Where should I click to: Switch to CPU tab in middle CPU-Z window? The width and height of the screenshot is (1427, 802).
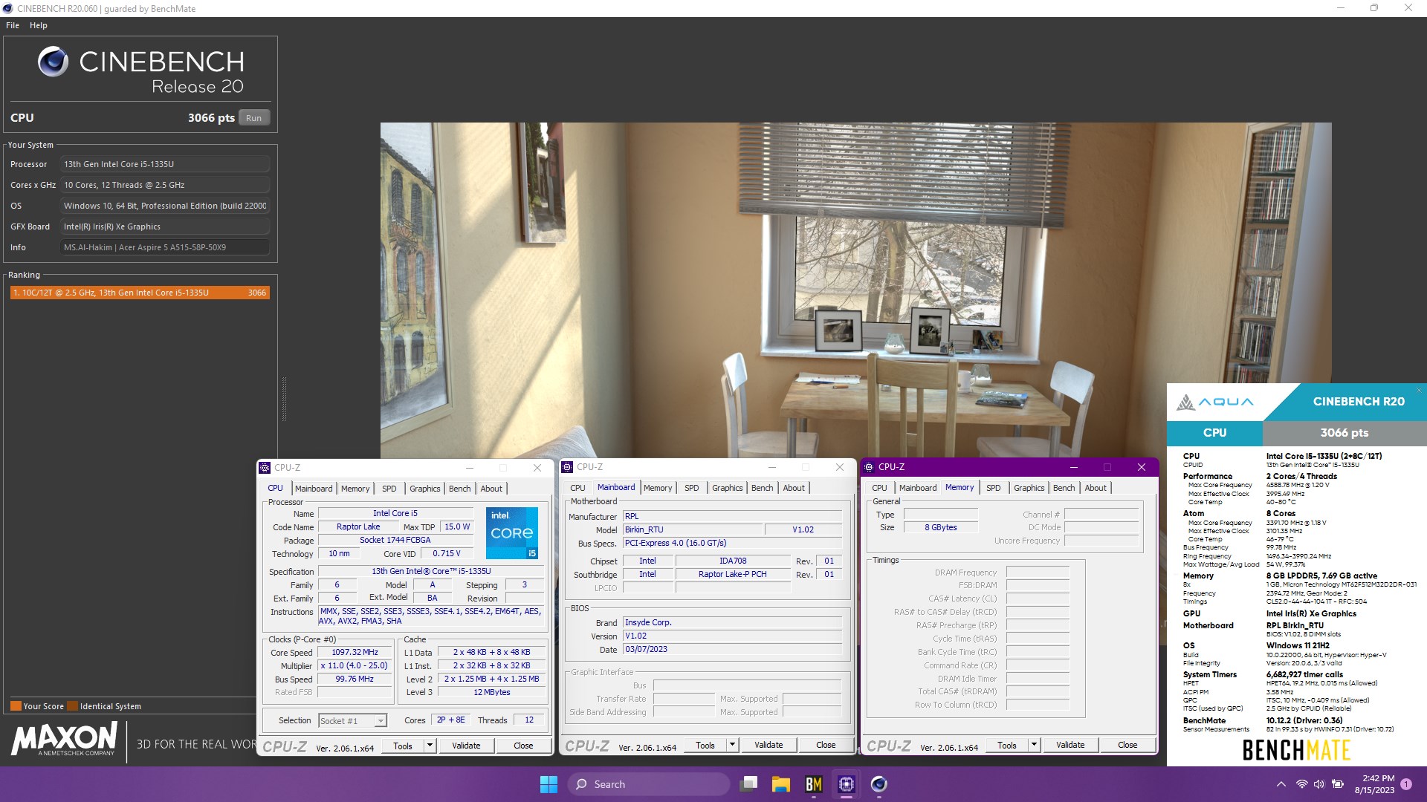pos(578,488)
